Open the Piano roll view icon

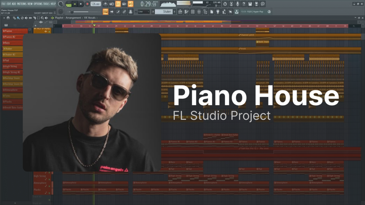click(x=186, y=12)
